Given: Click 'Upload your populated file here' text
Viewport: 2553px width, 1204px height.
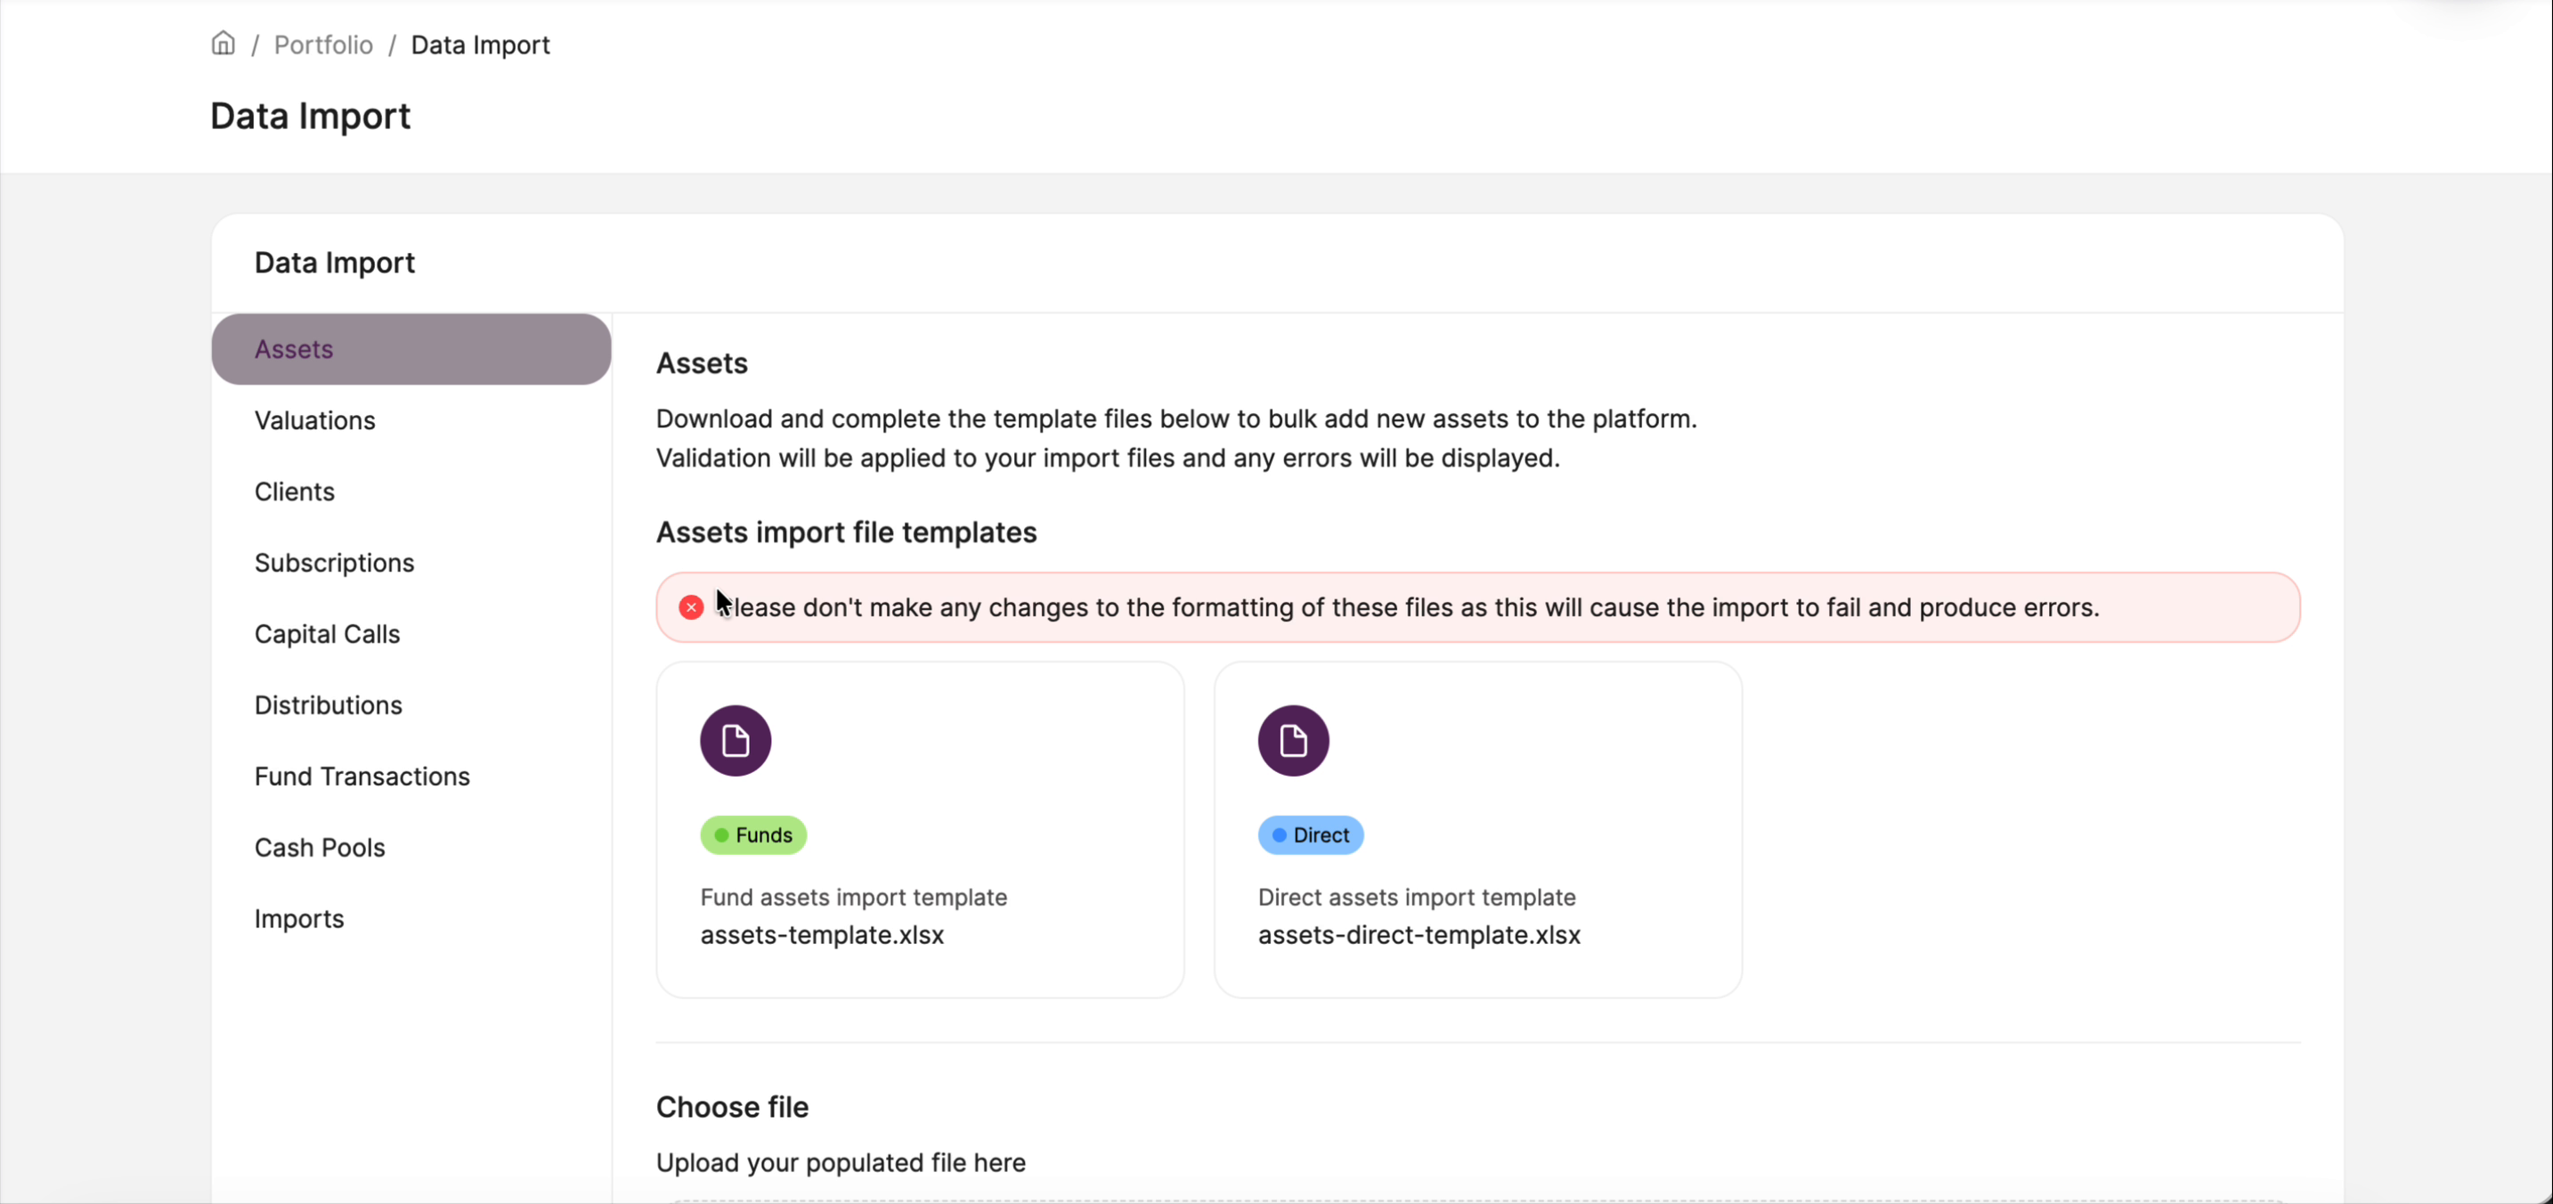Looking at the screenshot, I should coord(841,1162).
